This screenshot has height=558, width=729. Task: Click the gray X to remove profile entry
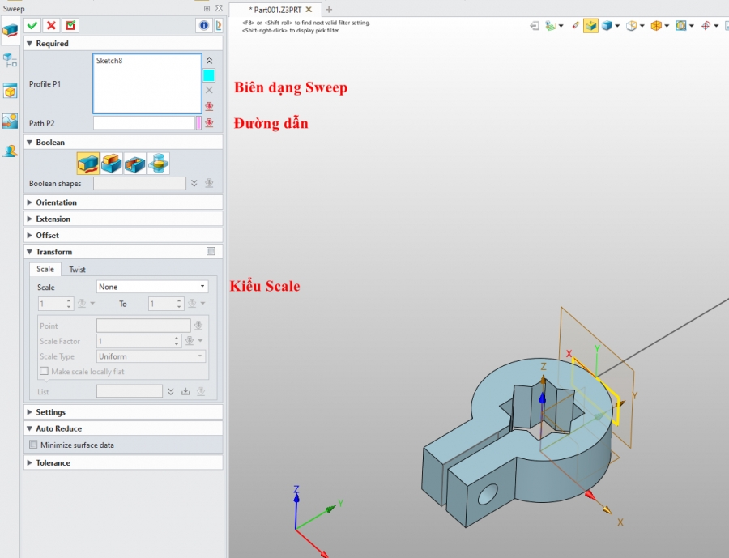(x=209, y=90)
